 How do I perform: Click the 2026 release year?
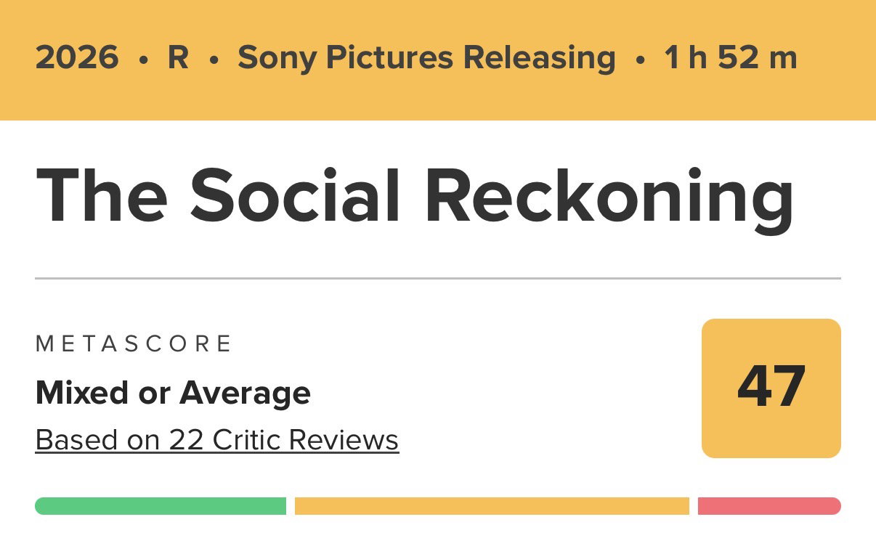click(x=77, y=58)
